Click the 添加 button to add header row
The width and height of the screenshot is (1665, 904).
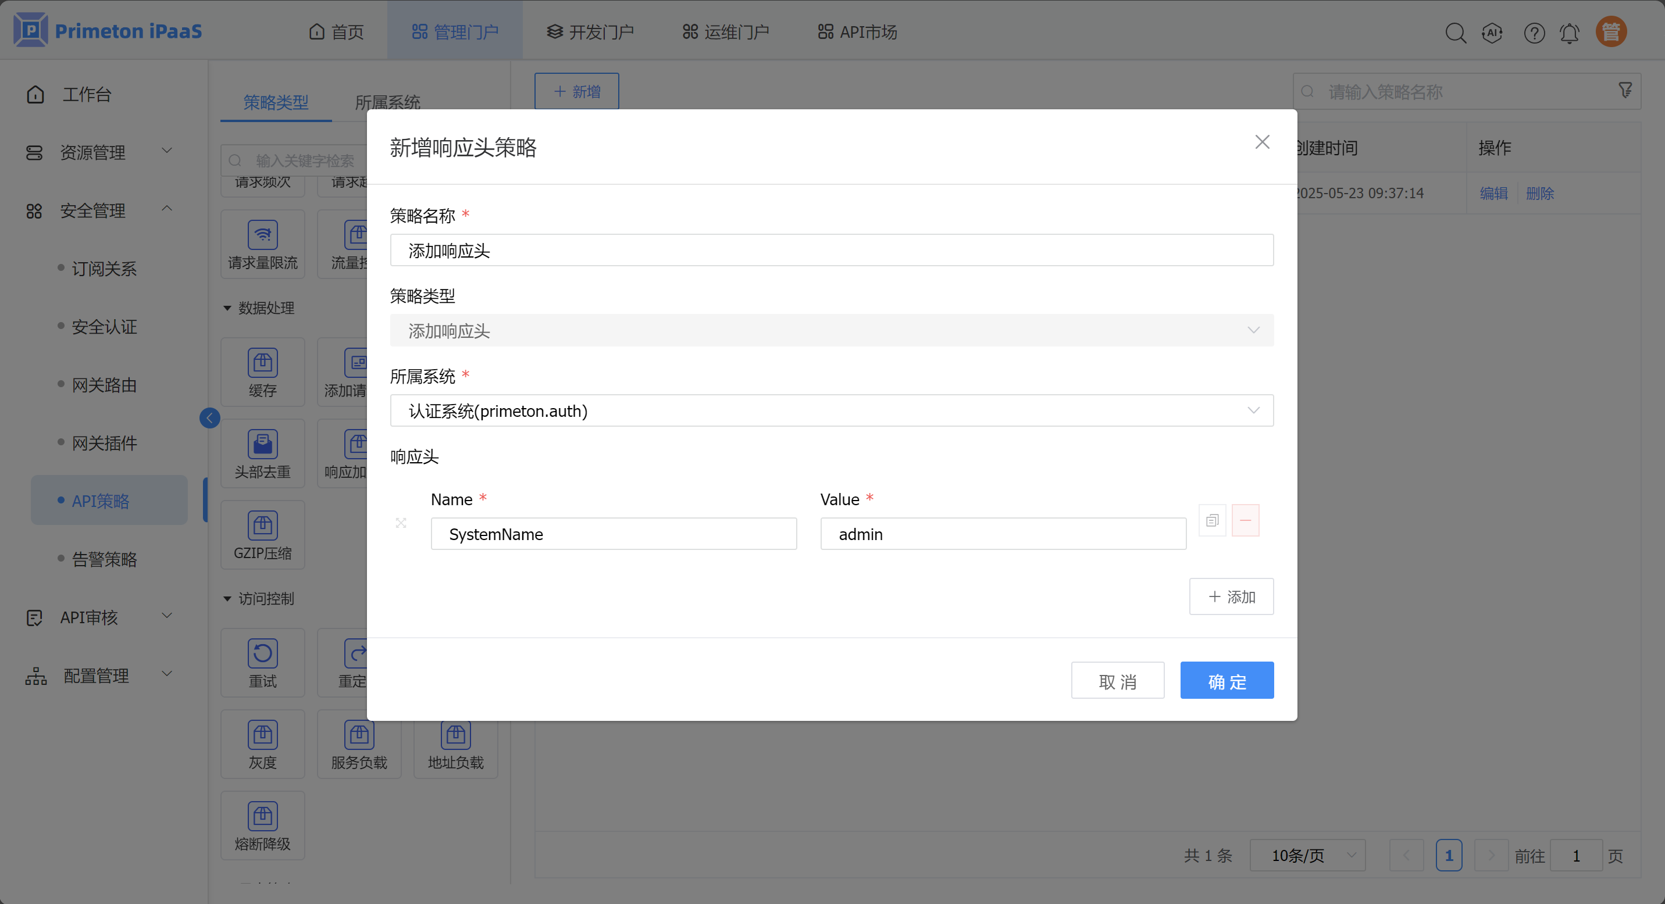point(1231,596)
